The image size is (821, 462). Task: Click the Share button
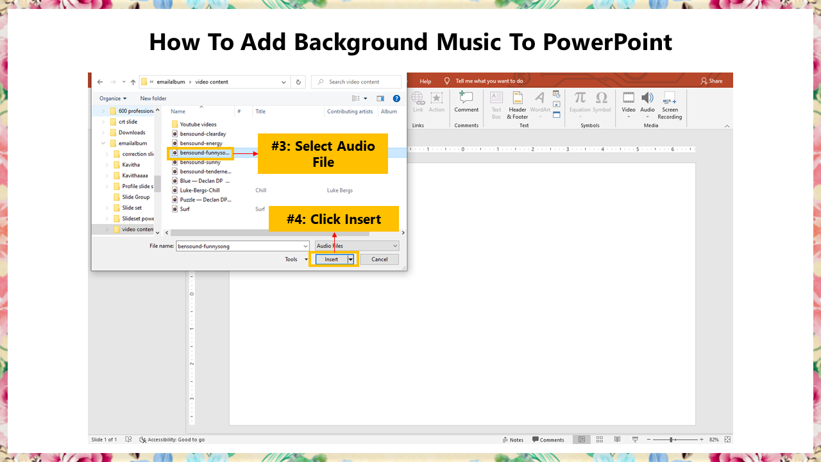(711, 81)
